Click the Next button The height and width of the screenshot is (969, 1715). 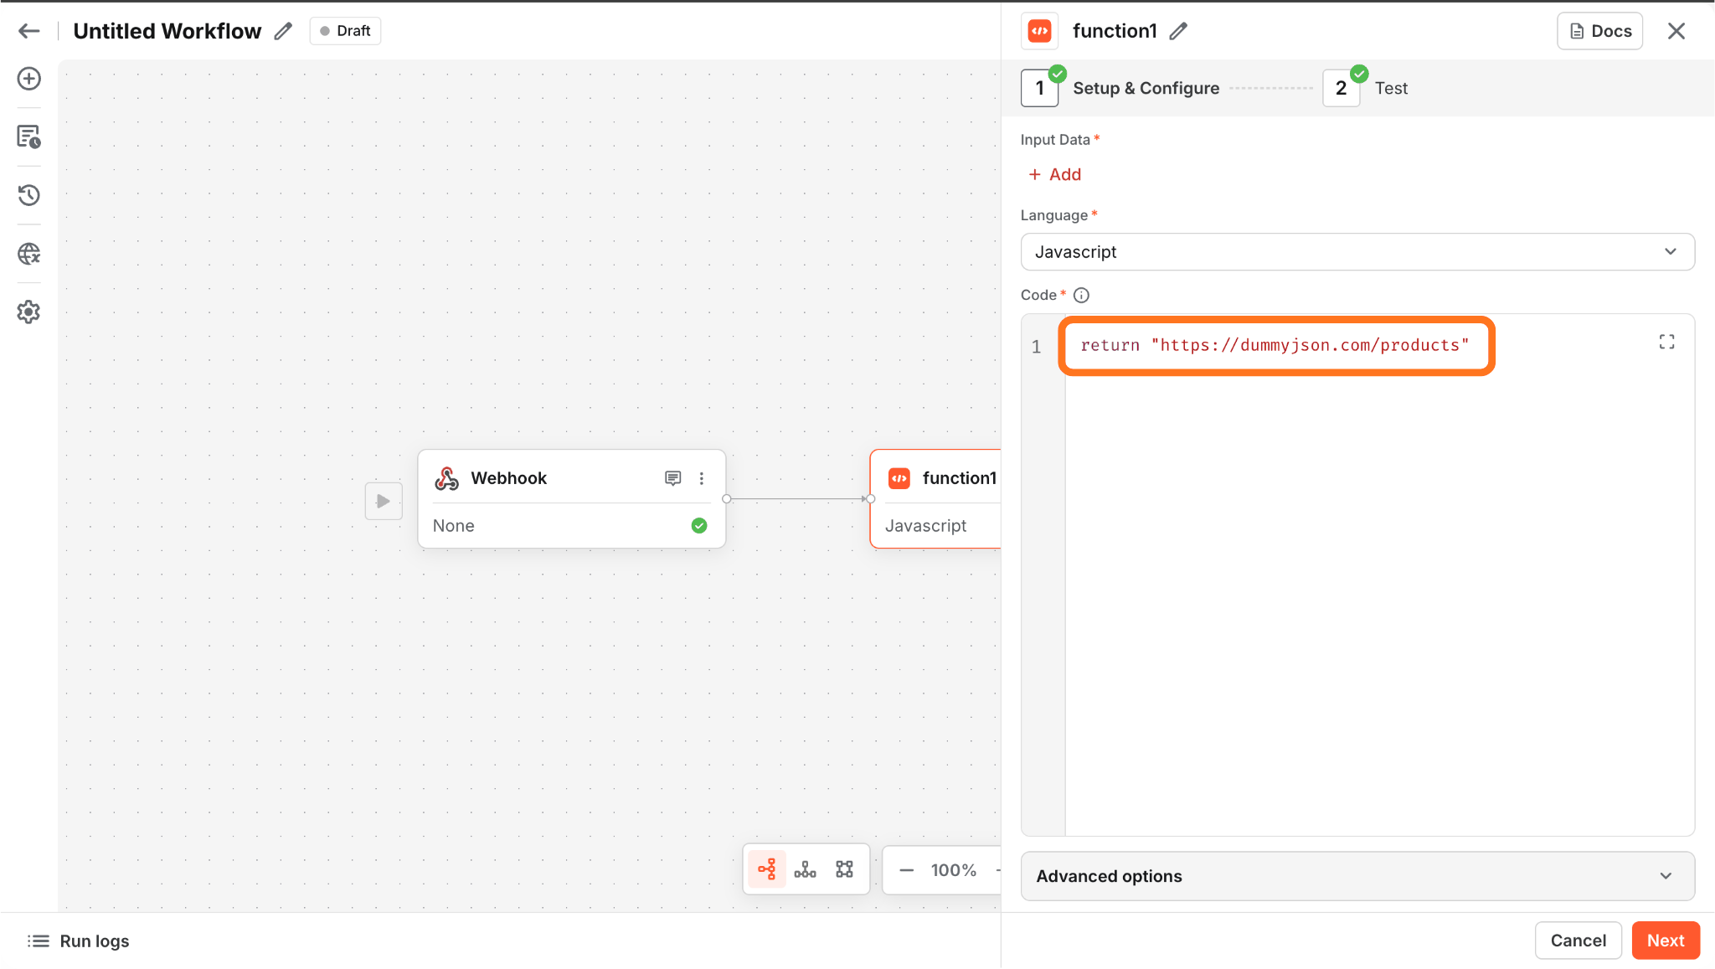[1665, 941]
